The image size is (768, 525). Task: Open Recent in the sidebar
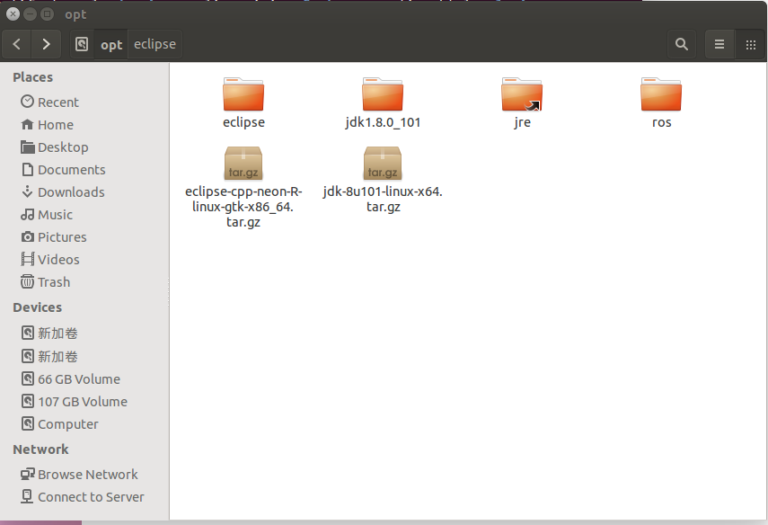click(x=84, y=102)
